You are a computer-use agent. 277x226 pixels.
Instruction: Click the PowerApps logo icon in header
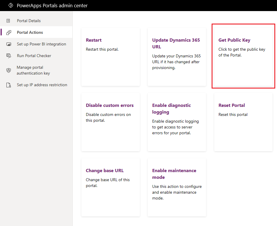tap(11, 6)
